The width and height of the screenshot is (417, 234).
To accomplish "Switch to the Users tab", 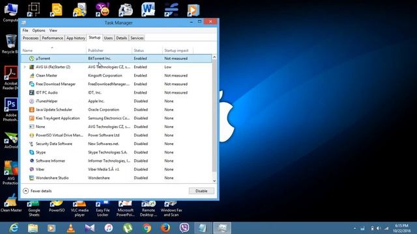I will pos(108,38).
